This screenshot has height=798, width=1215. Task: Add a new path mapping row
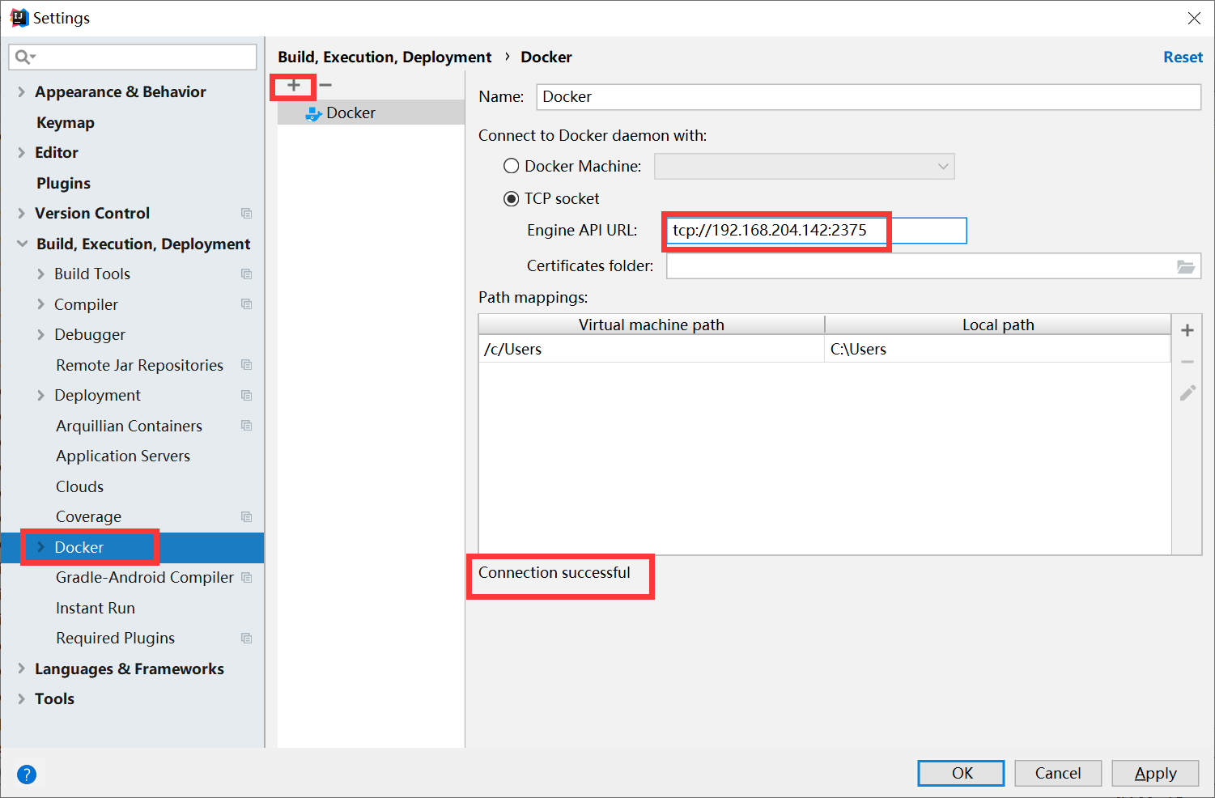pyautogui.click(x=1187, y=330)
